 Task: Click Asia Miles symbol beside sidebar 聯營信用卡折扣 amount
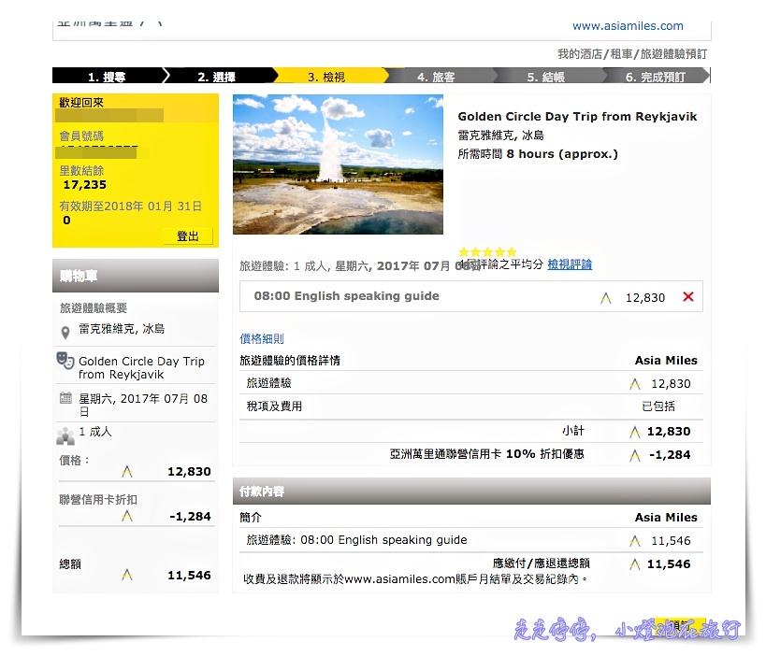click(x=127, y=516)
